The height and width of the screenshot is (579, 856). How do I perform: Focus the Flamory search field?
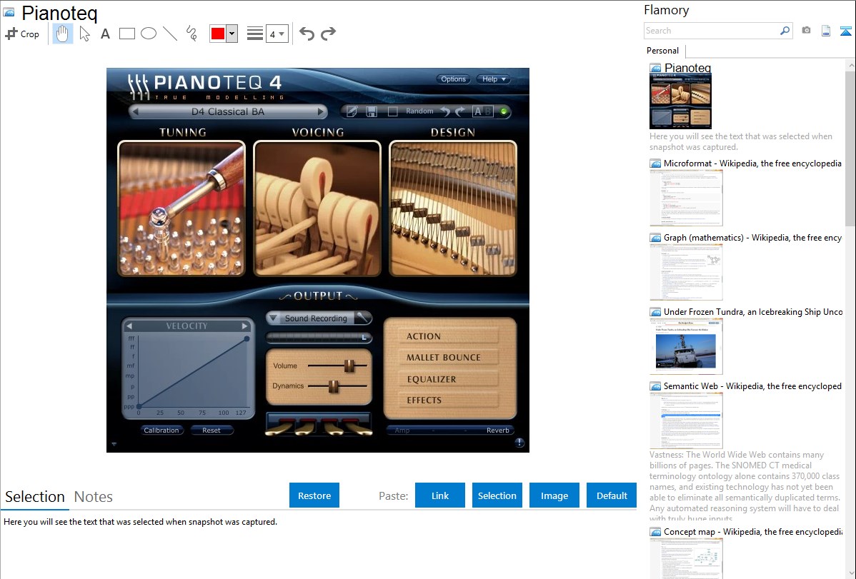pyautogui.click(x=712, y=31)
